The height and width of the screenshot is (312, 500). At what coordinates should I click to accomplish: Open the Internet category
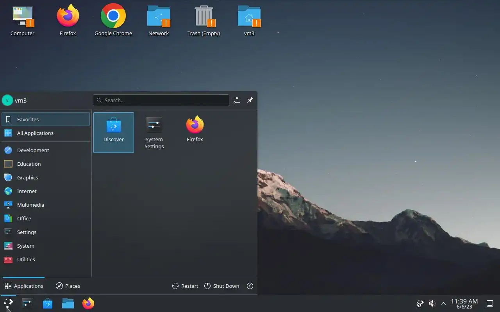[46, 191]
